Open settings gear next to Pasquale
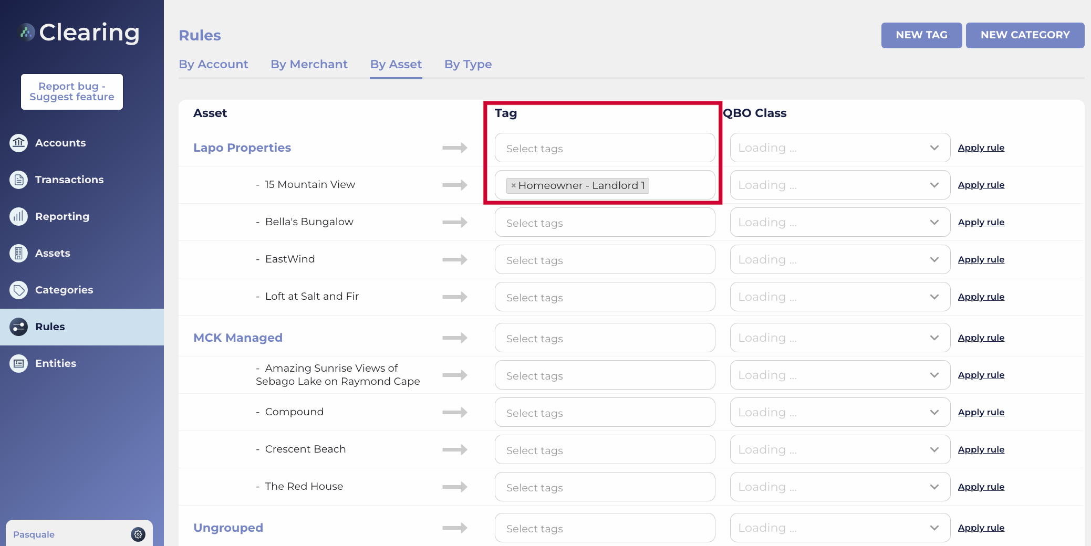The image size is (1091, 546). [138, 534]
